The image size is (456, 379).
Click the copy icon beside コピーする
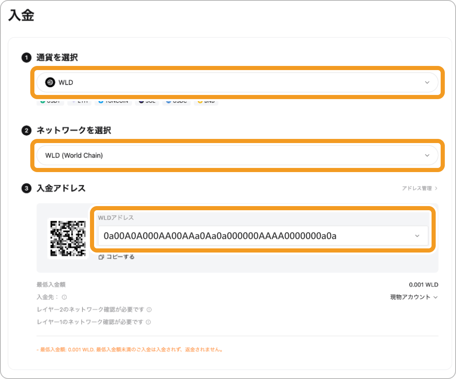[x=101, y=257]
